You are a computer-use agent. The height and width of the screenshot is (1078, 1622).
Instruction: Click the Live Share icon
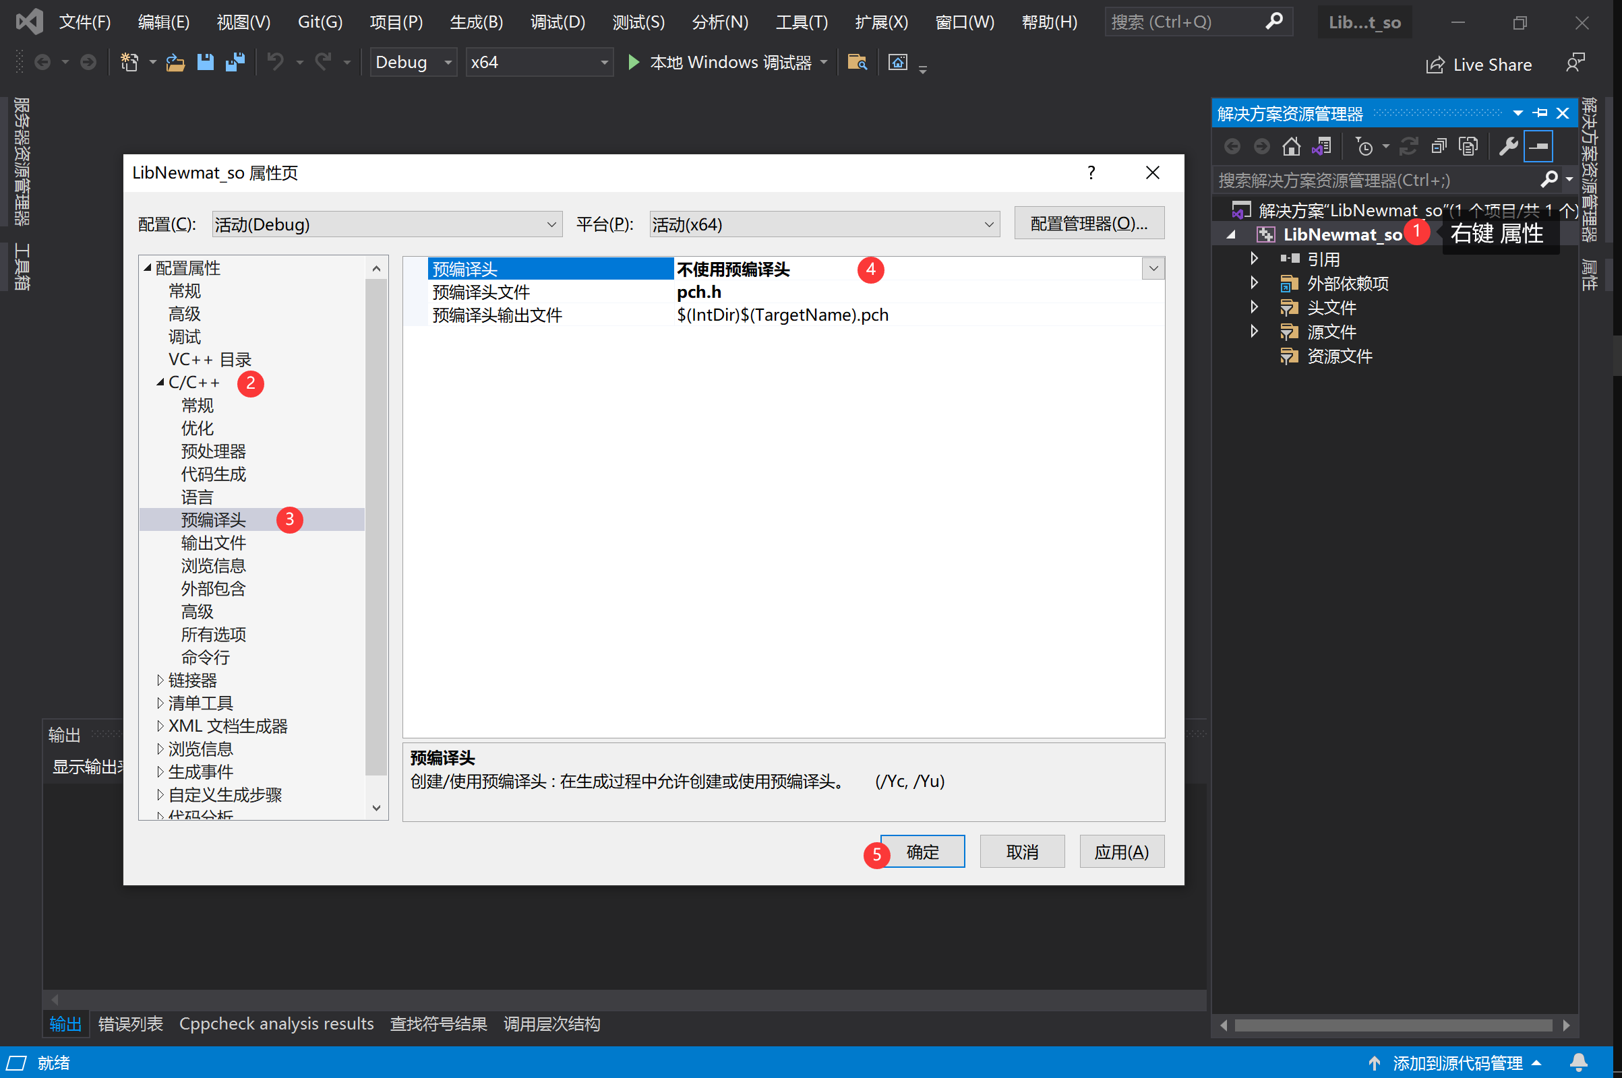point(1435,65)
